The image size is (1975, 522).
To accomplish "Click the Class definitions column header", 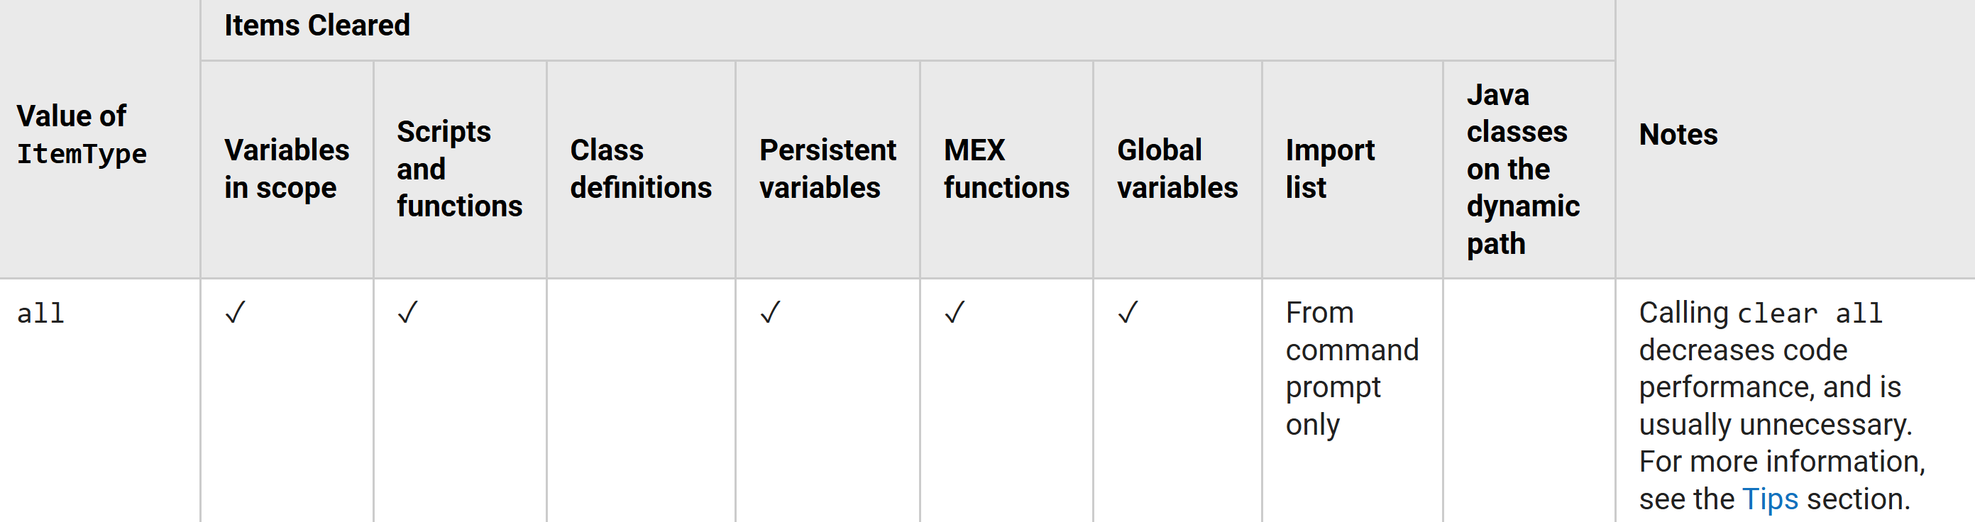I will click(x=641, y=169).
